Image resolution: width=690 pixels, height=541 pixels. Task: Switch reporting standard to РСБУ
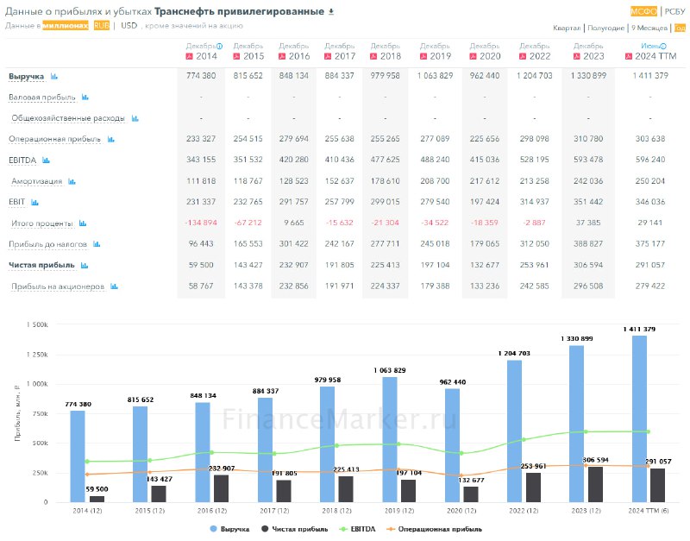(674, 11)
